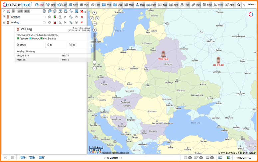Open the Unit Groups tab (Груп)
This screenshot has height=162, width=258.
207,5
